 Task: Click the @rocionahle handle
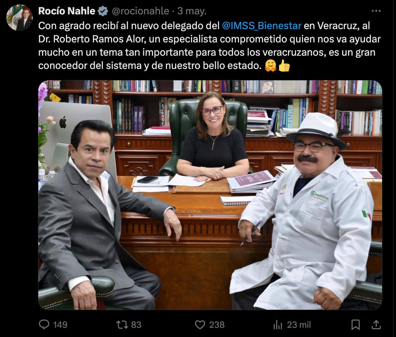point(140,11)
